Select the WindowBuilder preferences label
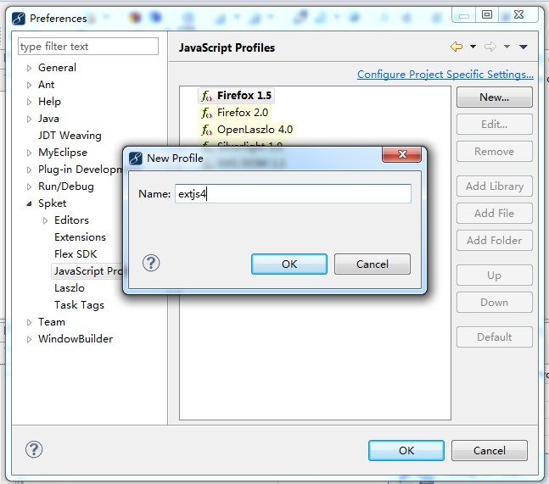The image size is (549, 484). pos(76,339)
